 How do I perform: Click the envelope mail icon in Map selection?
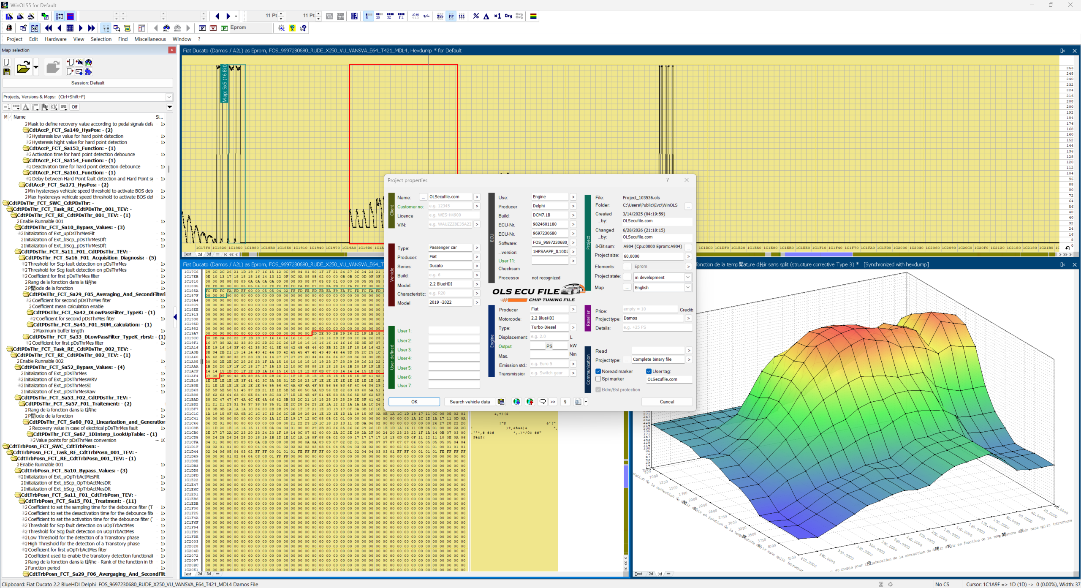click(79, 72)
